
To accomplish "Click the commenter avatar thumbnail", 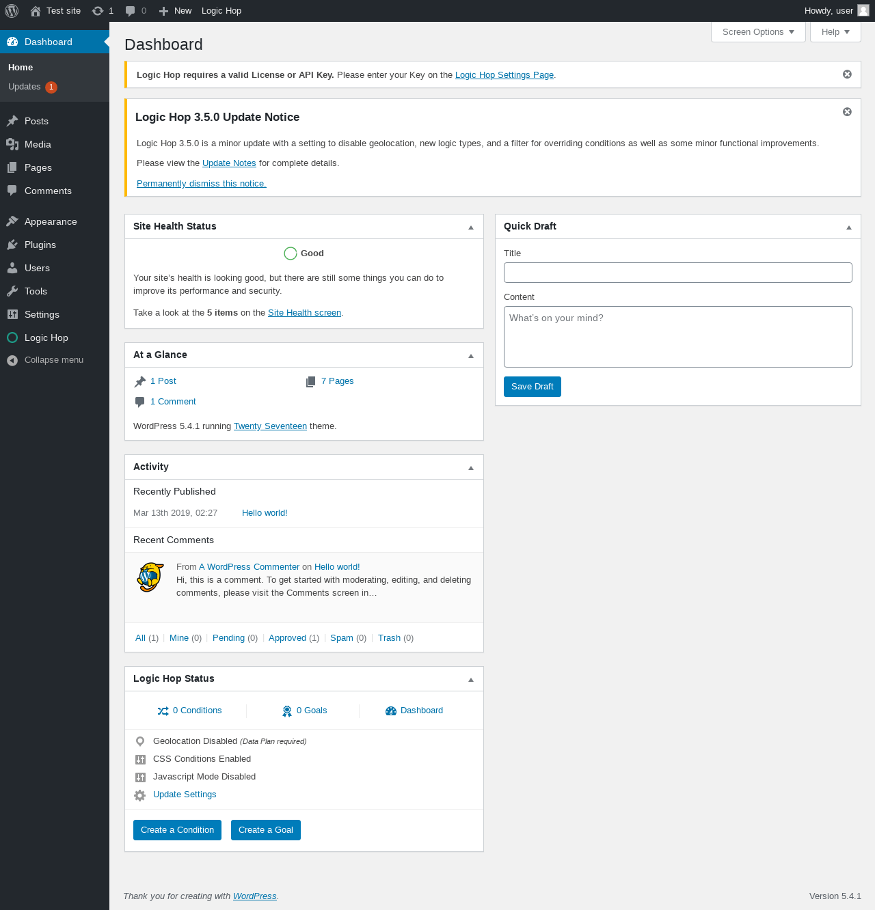I will coord(150,577).
